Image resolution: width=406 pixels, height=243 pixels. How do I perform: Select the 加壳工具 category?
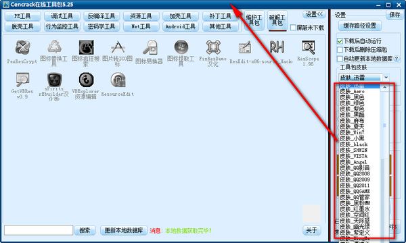[181, 16]
